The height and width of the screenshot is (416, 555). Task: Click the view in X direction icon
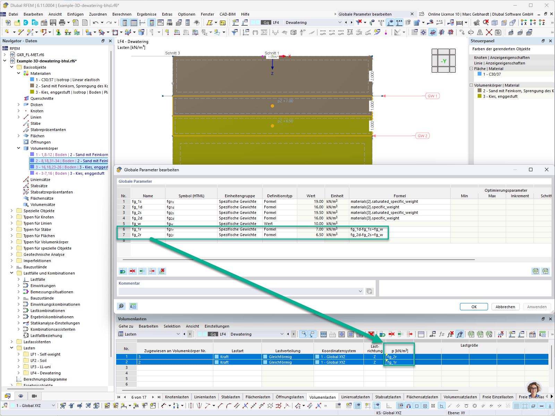pyautogui.click(x=524, y=23)
